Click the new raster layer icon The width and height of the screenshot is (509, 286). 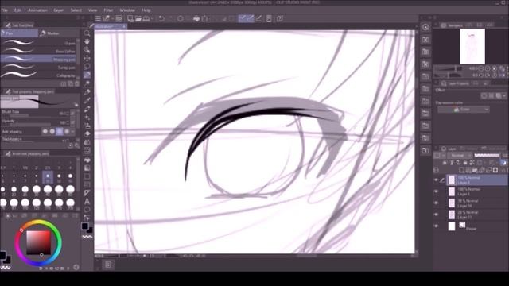[x=461, y=170]
